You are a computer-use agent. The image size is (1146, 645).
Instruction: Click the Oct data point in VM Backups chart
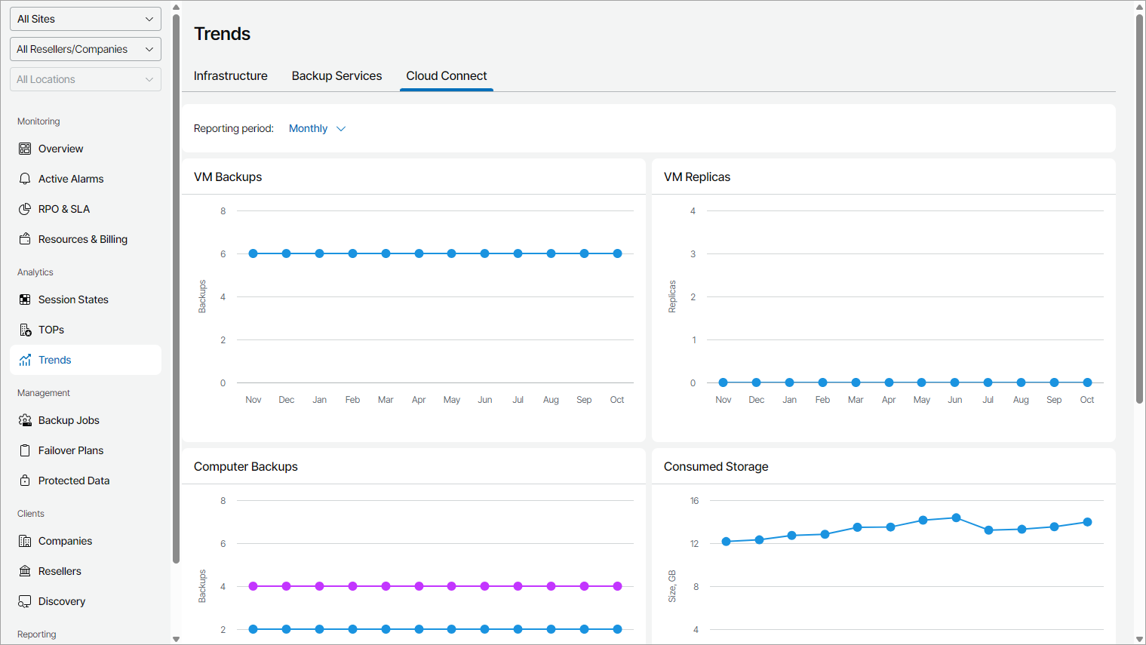coord(617,253)
